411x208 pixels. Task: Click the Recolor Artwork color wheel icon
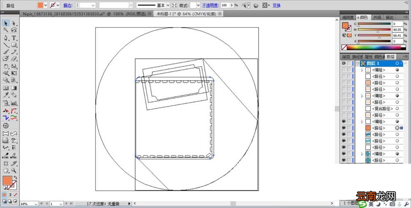tap(256, 5)
